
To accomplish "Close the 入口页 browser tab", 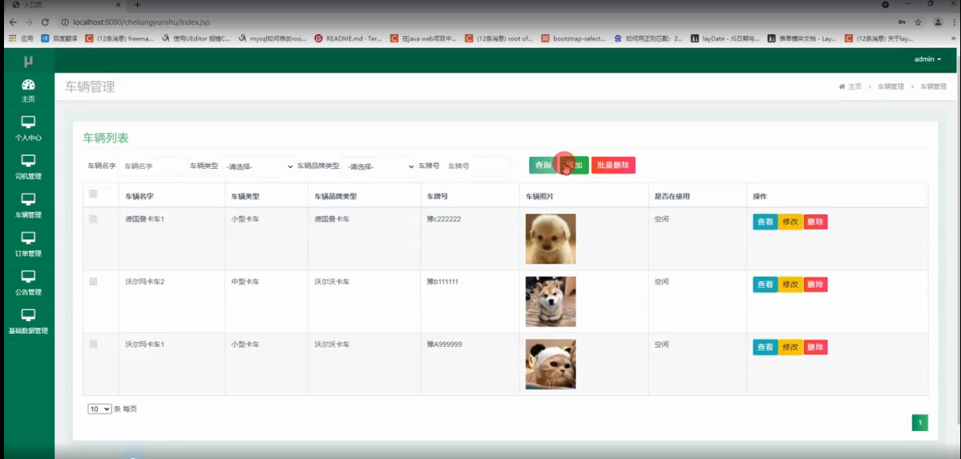I will tap(119, 5).
